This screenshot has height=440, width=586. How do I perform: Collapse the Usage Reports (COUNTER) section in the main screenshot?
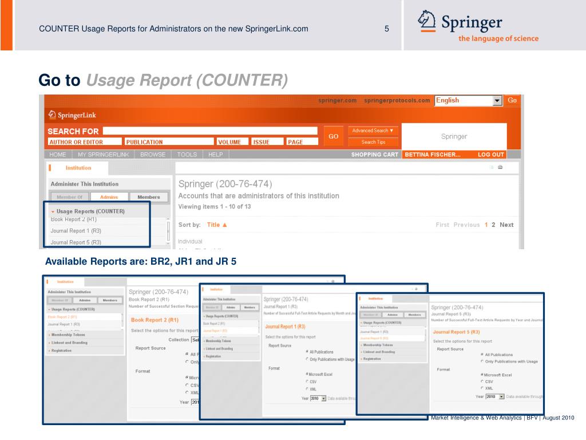[x=88, y=211]
